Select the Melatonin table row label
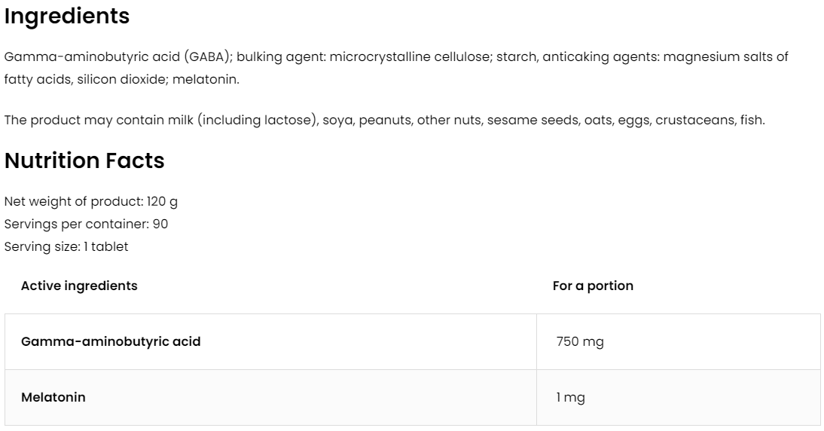This screenshot has height=431, width=824. pos(53,398)
